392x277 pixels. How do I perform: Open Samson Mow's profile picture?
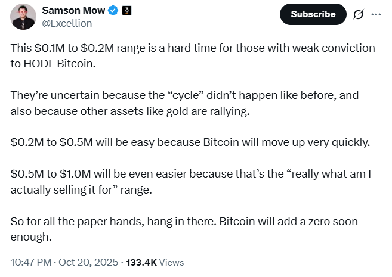click(23, 16)
